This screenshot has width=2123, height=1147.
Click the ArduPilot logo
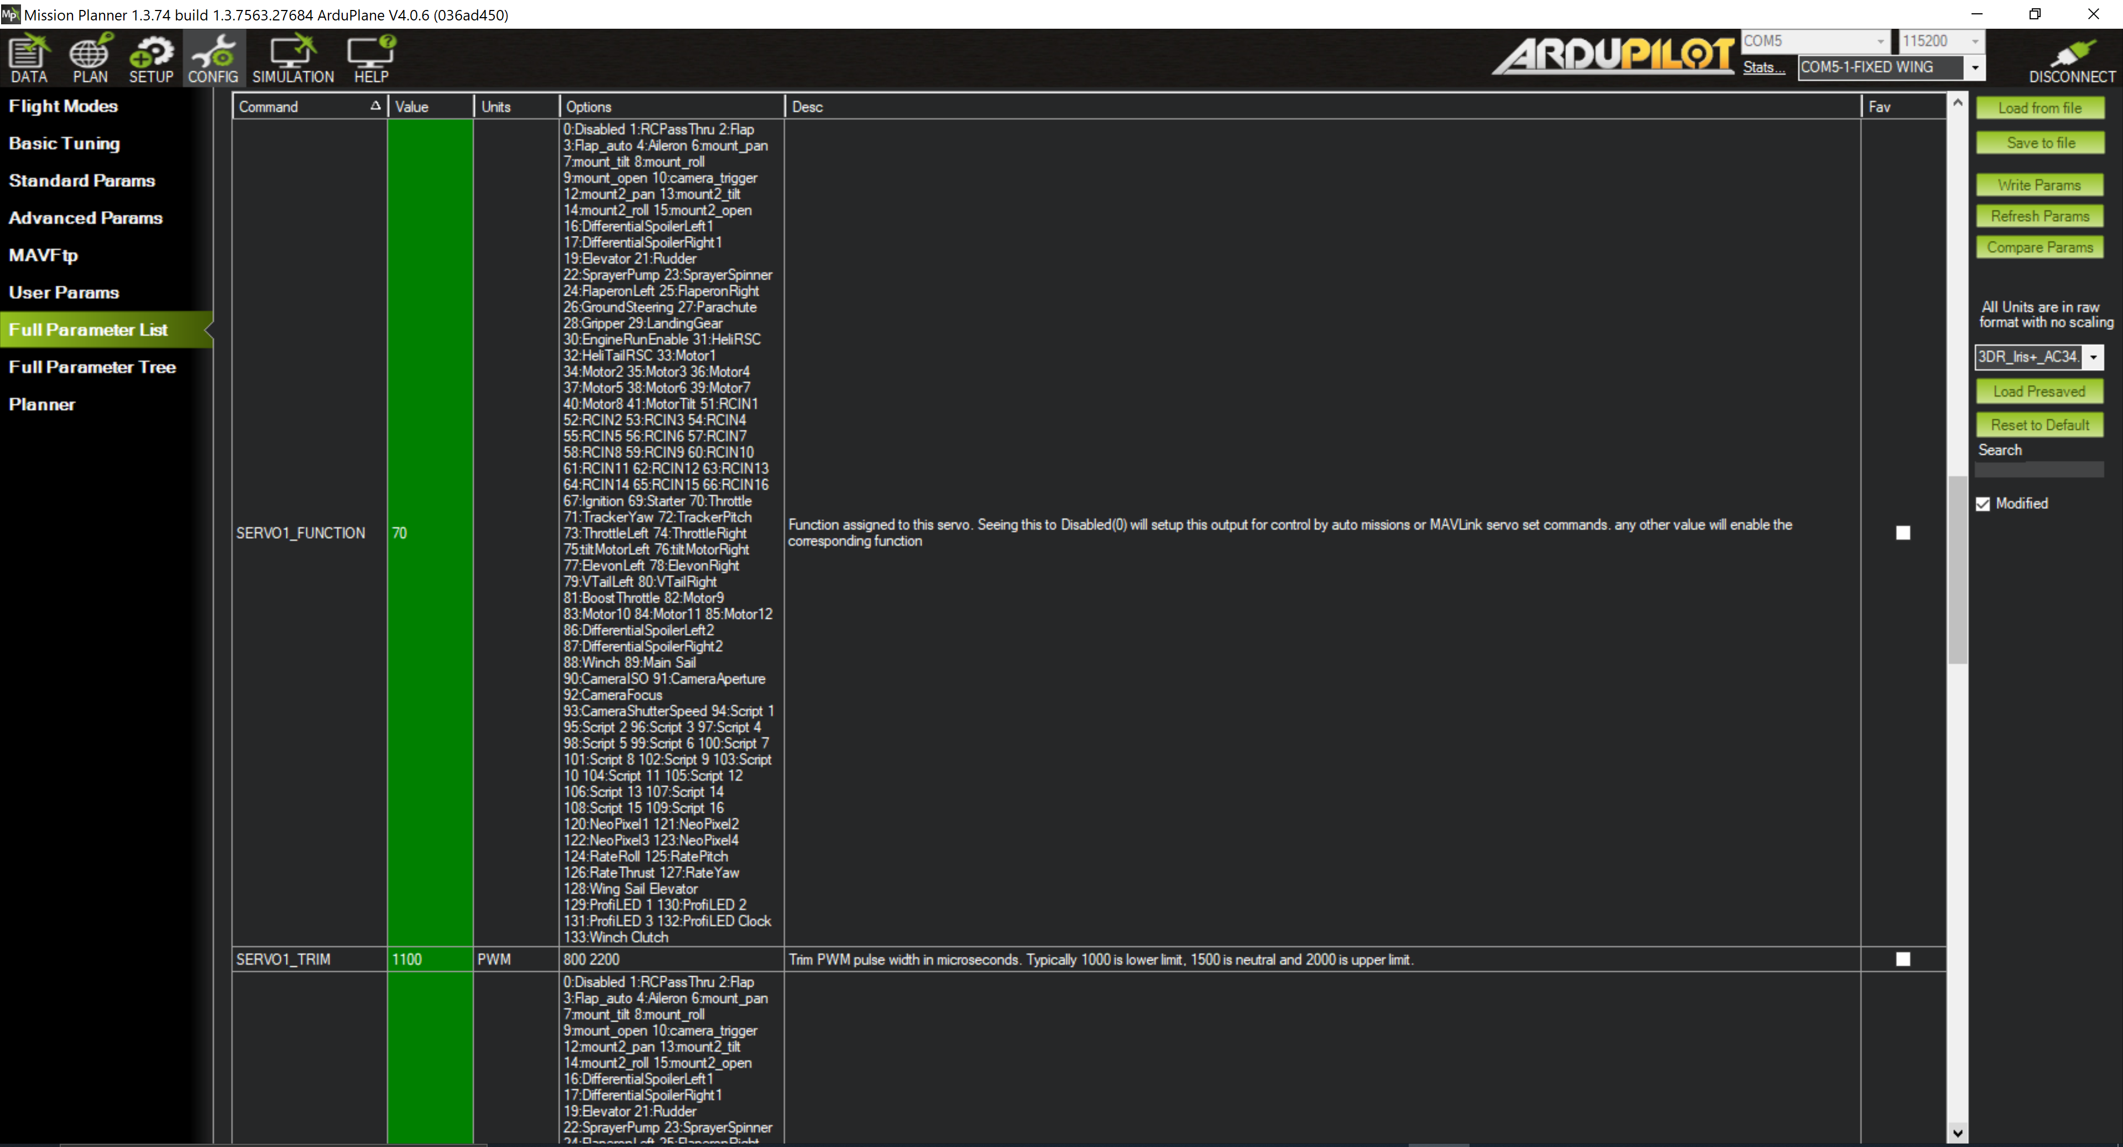(x=1614, y=55)
